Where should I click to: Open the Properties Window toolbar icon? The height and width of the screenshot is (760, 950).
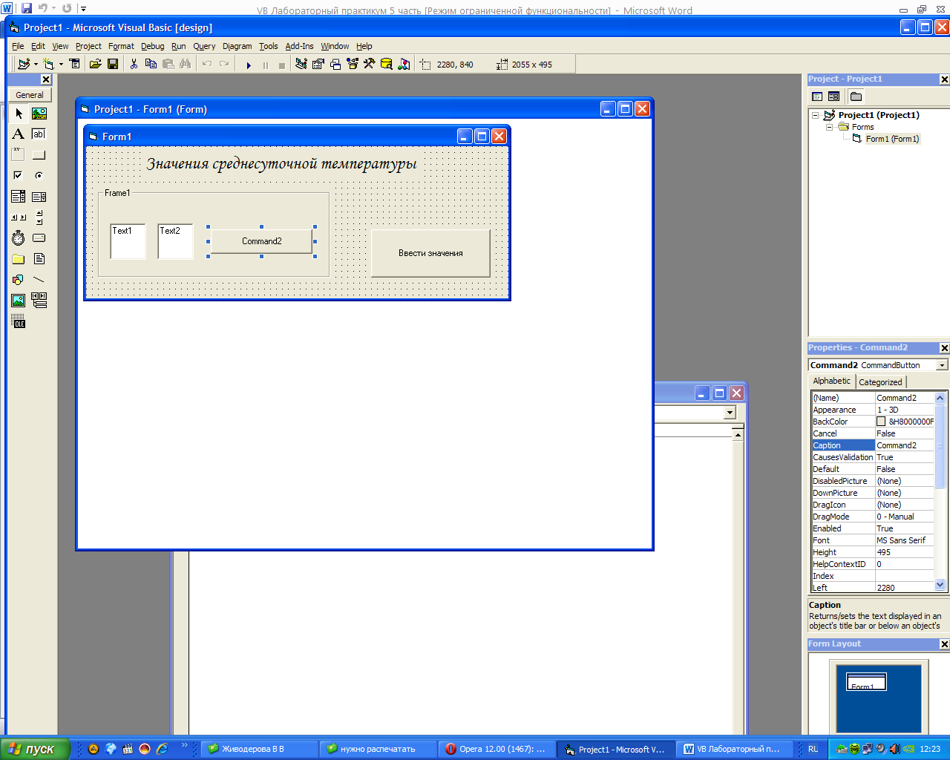coord(318,65)
